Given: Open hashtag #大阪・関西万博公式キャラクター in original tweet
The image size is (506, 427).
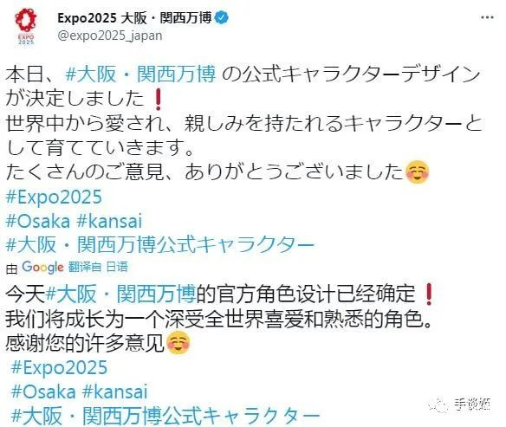Looking at the screenshot, I should coord(160,245).
